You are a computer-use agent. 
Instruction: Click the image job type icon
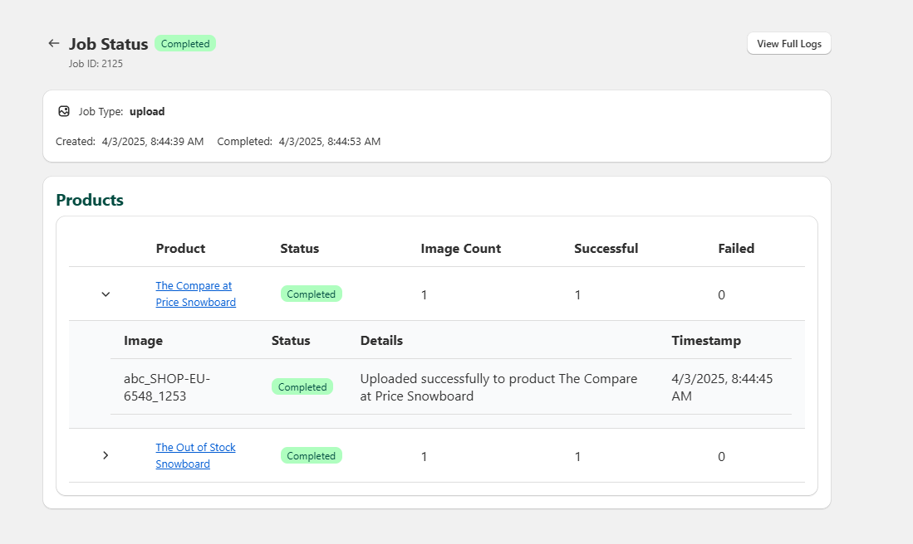point(64,110)
